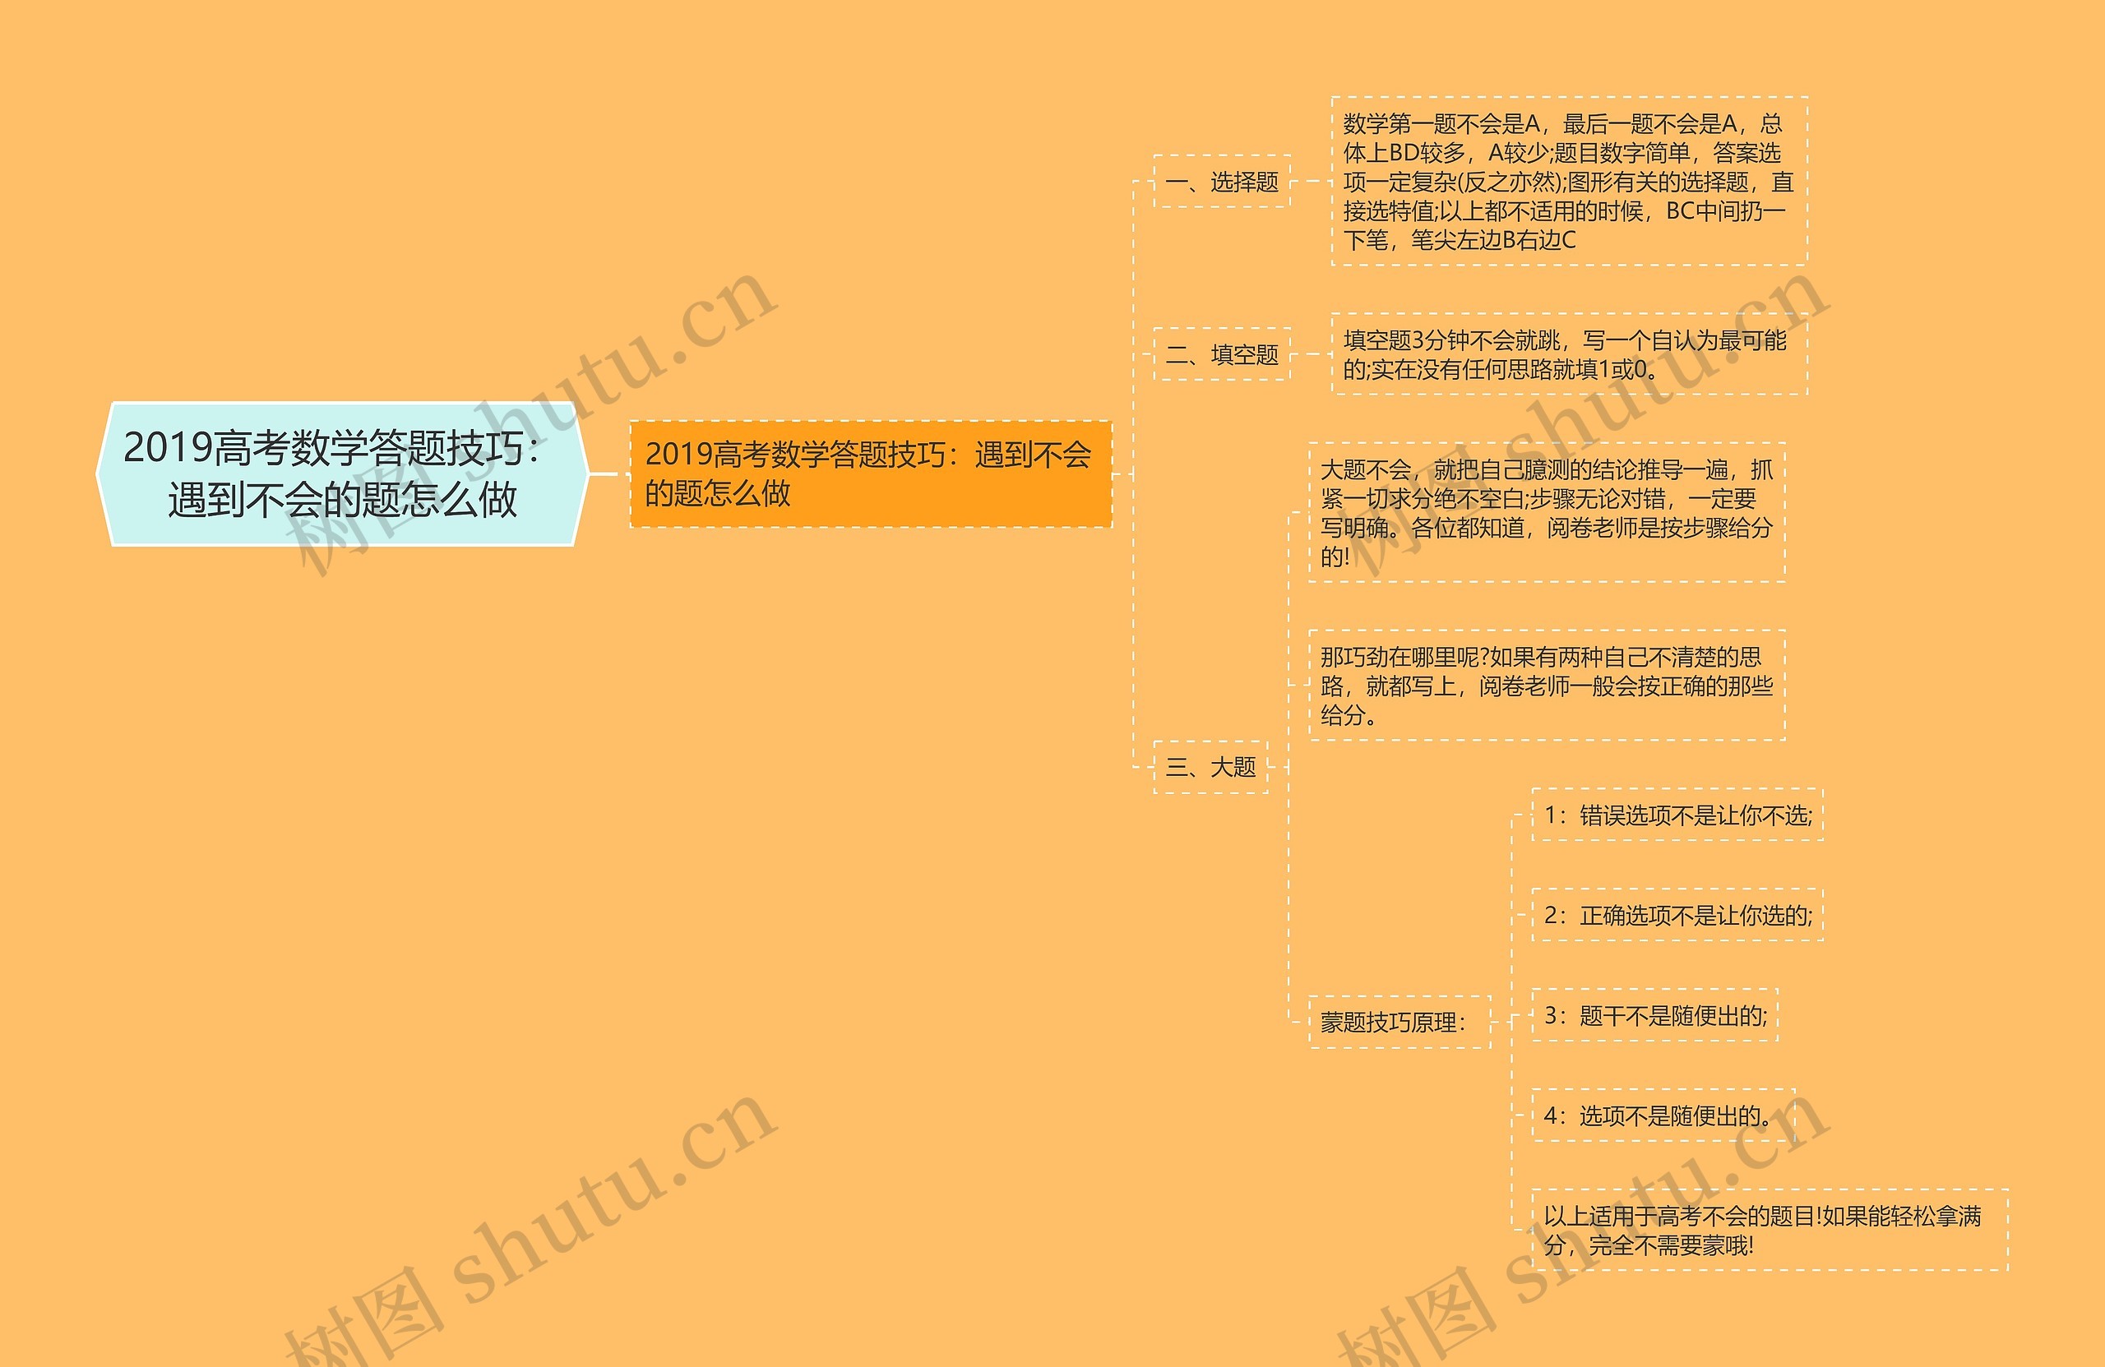Click the note starting 数学第一题不会是A
This screenshot has height=1367, width=2105.
[x=1569, y=182]
